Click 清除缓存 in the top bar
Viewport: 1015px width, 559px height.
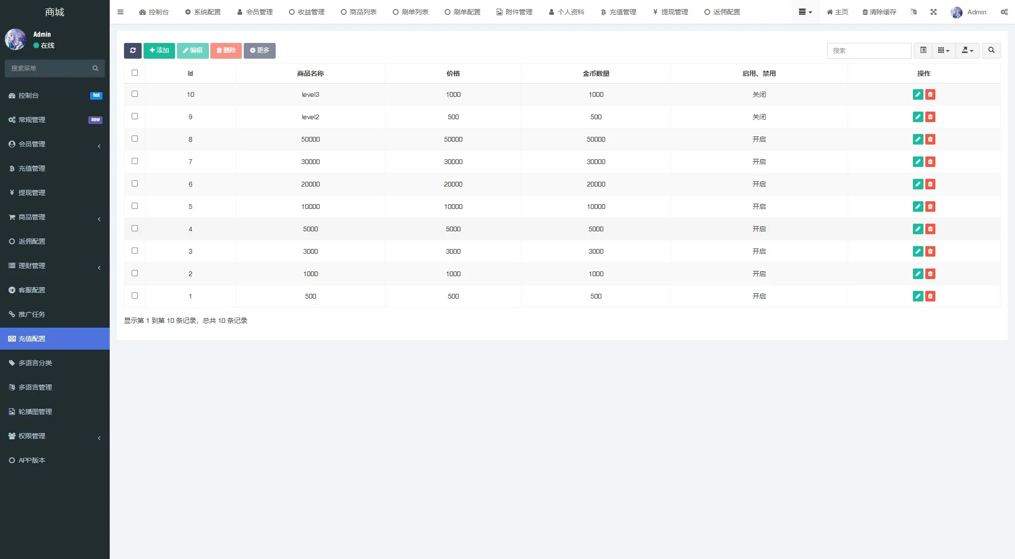(879, 12)
